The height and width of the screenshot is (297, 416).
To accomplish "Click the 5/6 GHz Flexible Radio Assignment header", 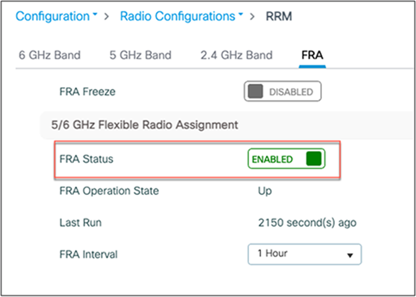I will tap(144, 124).
